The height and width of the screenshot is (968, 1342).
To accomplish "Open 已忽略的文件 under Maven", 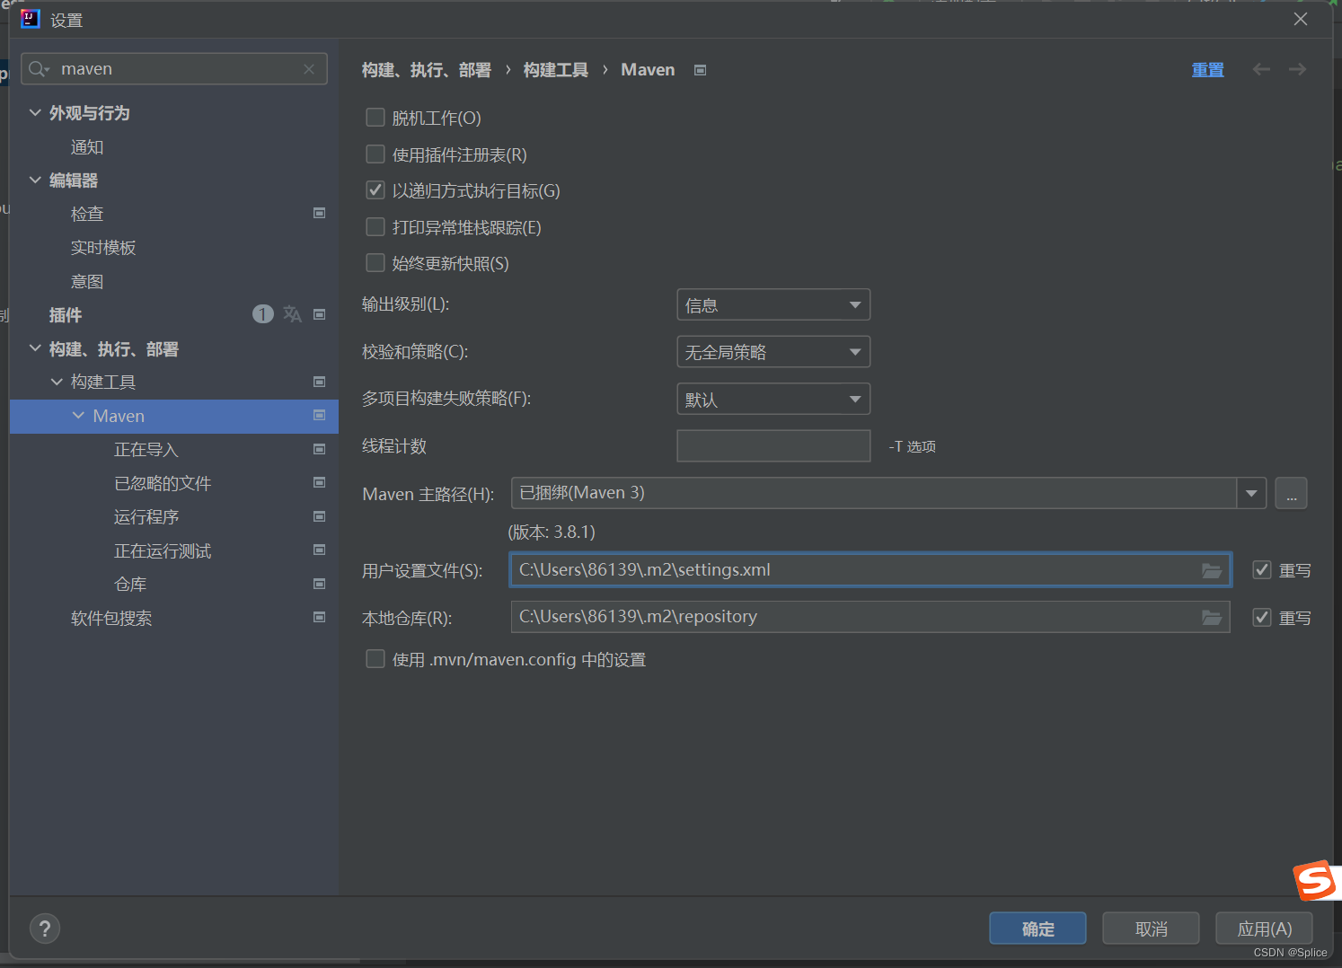I will click(163, 484).
